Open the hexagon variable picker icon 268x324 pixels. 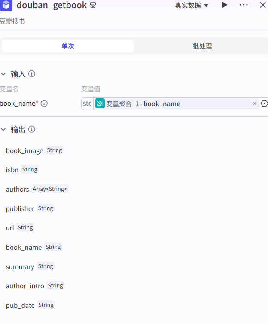click(264, 104)
